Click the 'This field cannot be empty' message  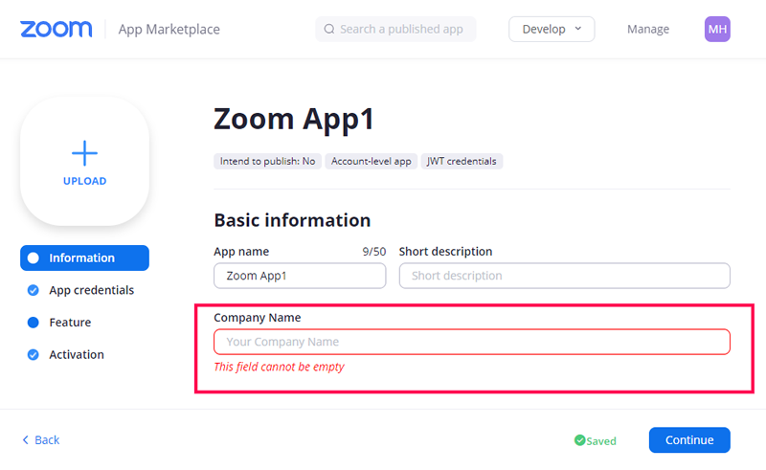[x=279, y=367]
